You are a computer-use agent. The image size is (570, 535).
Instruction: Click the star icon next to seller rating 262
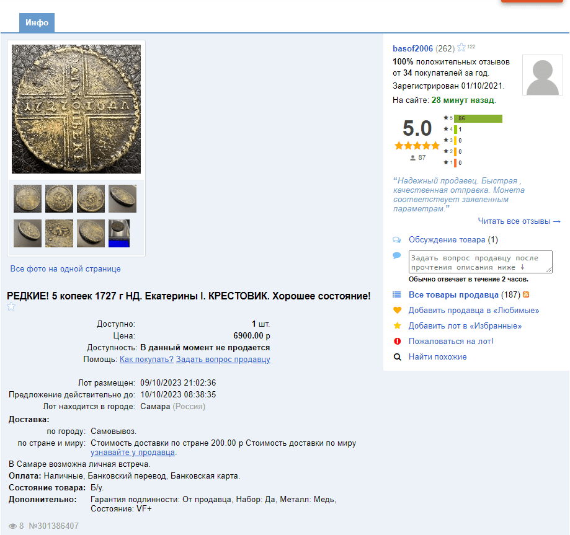461,47
